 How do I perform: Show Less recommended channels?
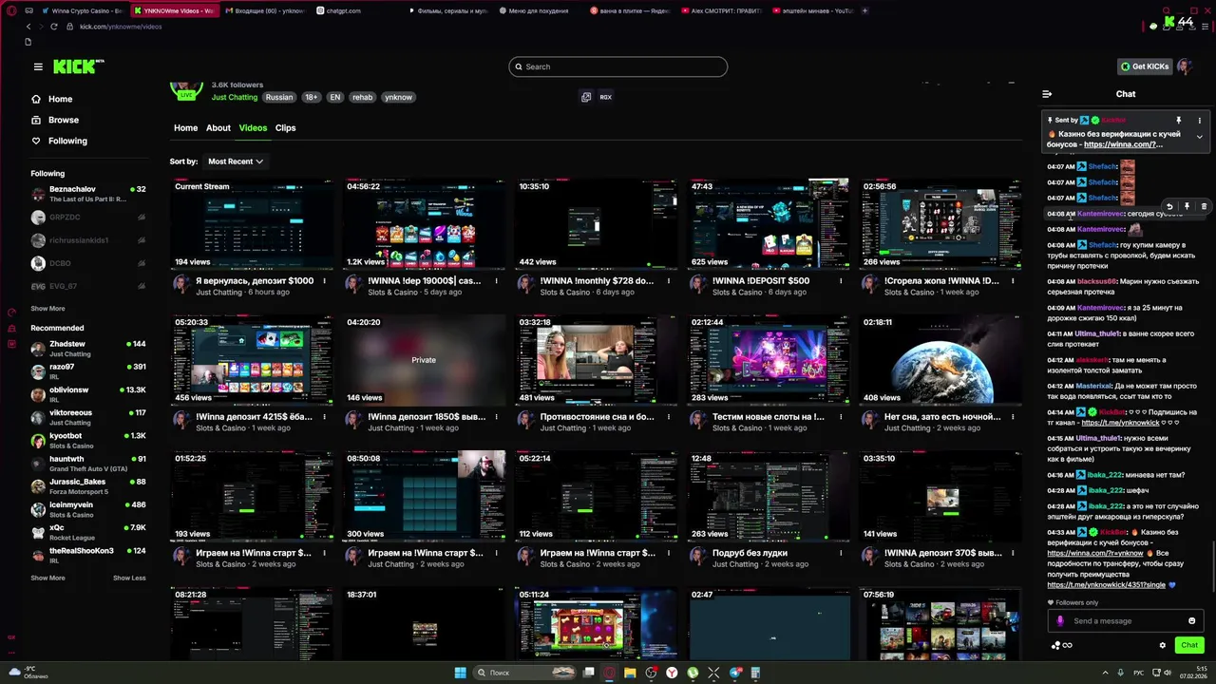click(129, 578)
